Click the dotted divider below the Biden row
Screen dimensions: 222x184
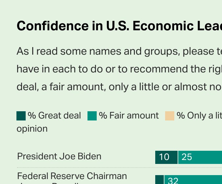[119, 168]
